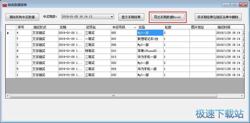250x123 pixels.
Task: Click the horizontal scrollbar thumb
Action: pos(113,96)
